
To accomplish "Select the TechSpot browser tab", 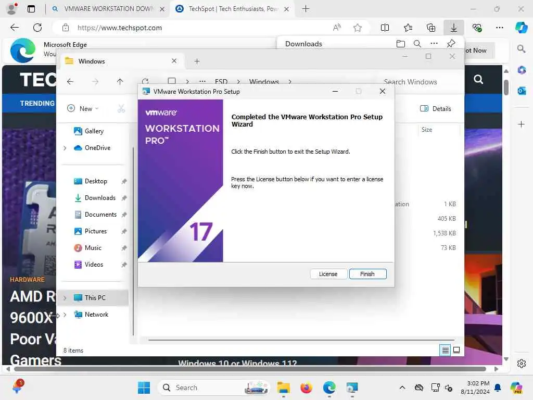I will 233,9.
